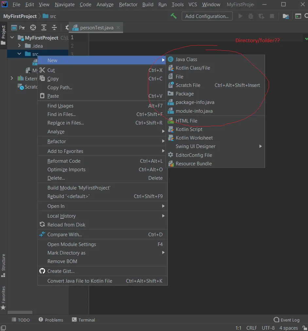Toggle the Structure side panel tab
This screenshot has height=331, width=308.
pos(3,266)
